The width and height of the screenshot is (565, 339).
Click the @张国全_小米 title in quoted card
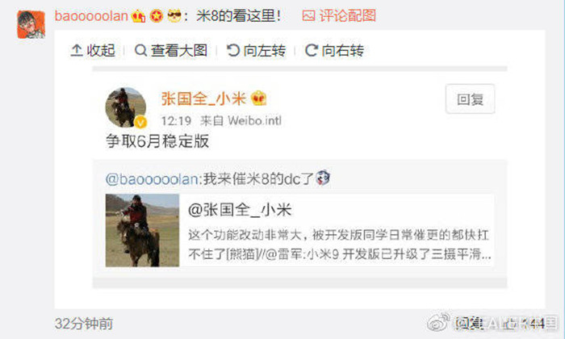[240, 210]
